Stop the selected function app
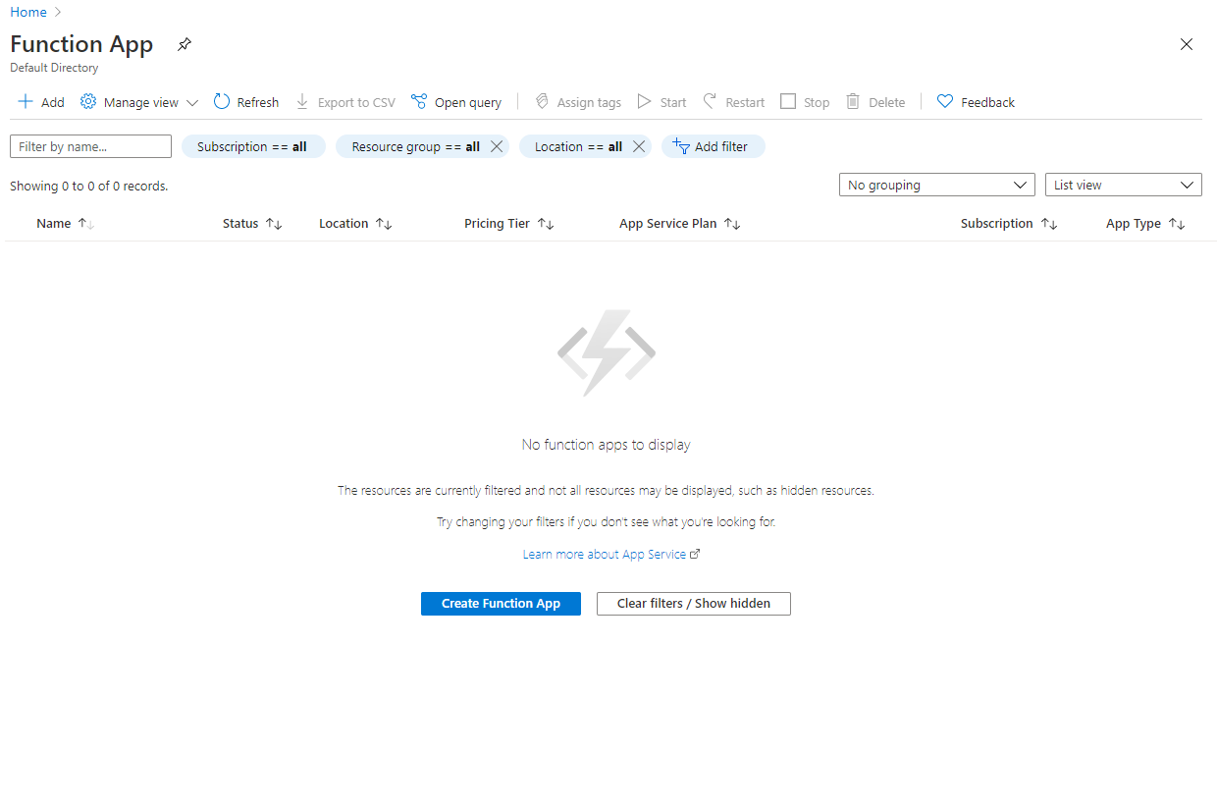 (x=805, y=102)
